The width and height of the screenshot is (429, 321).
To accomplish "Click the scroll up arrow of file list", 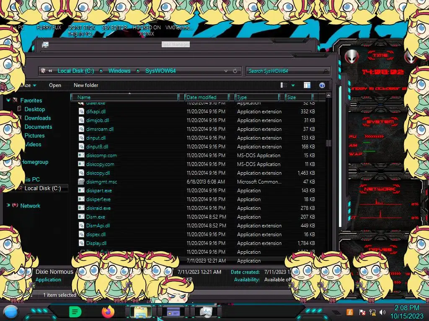I will tap(328, 95).
